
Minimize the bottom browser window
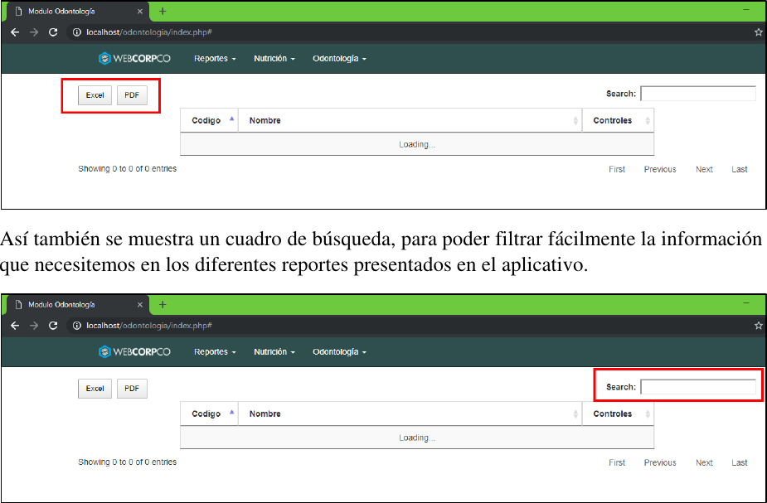(x=746, y=303)
